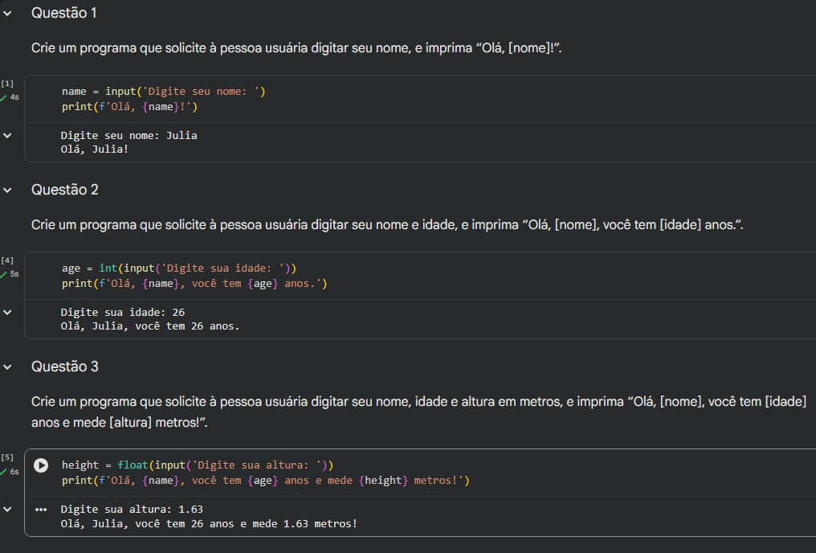The width and height of the screenshot is (816, 553).
Task: Place cursor in age = int(input code line
Action: point(179,268)
